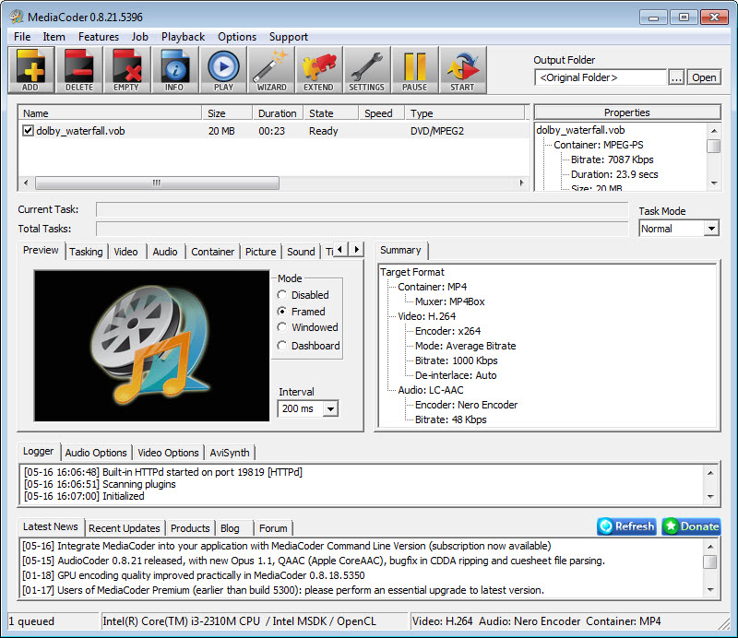Click the file list scroll right arrow
Screen dimensions: 738x638
pyautogui.click(x=521, y=183)
